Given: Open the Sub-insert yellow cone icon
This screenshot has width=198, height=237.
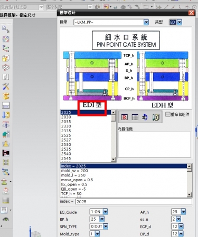Looking at the screenshot, I should click(x=6, y=144).
